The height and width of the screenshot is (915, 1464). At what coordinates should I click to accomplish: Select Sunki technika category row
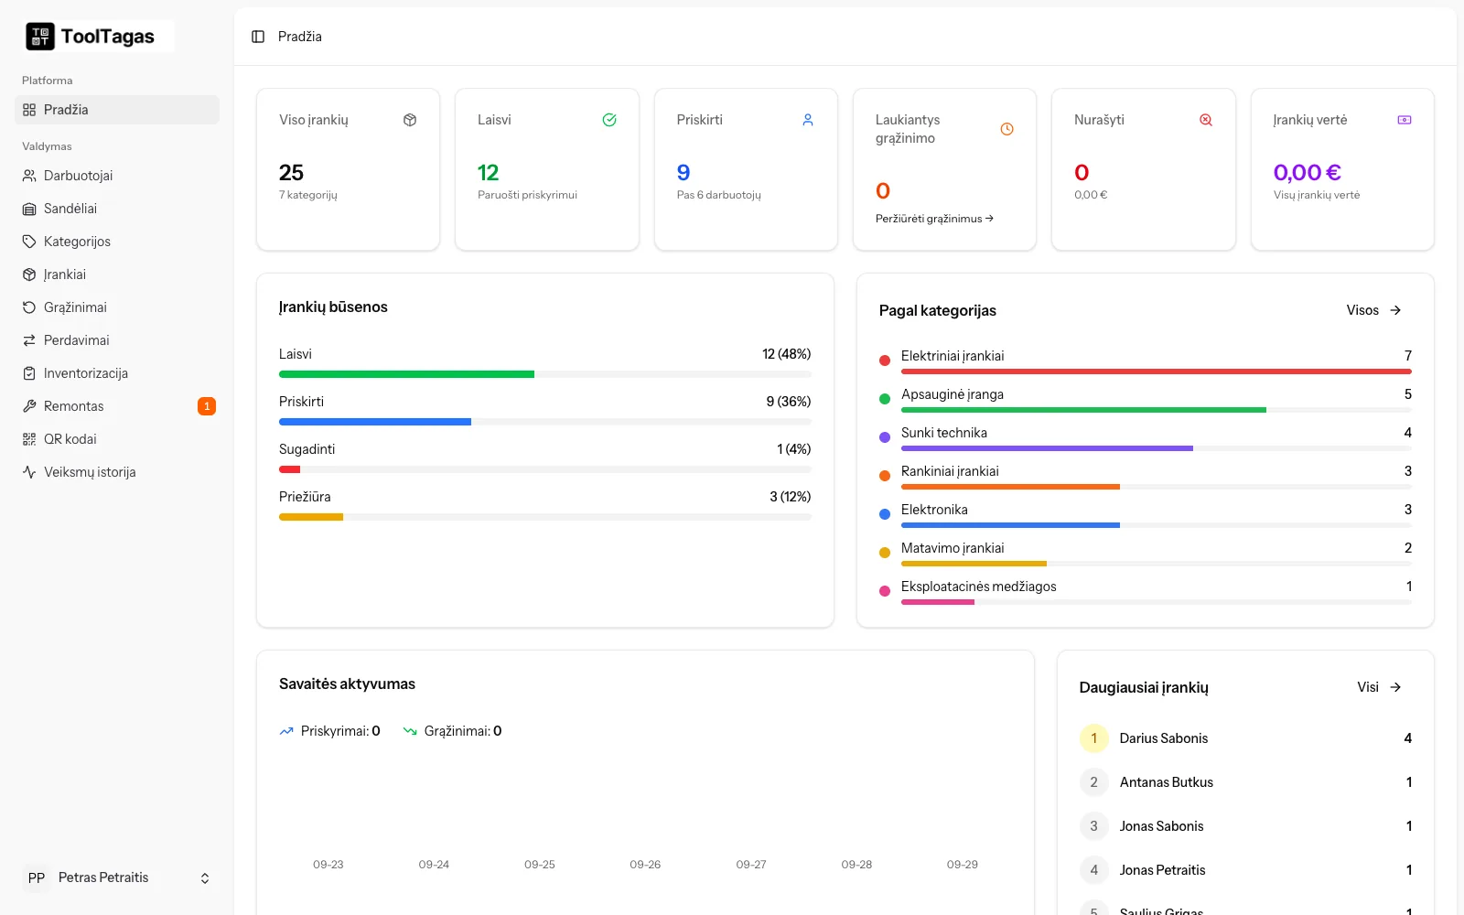(x=1146, y=437)
